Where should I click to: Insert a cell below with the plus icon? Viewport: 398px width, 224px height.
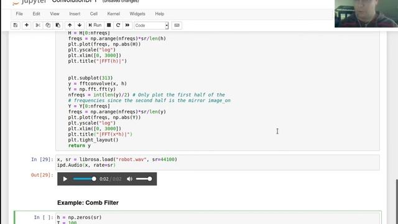coord(26,26)
